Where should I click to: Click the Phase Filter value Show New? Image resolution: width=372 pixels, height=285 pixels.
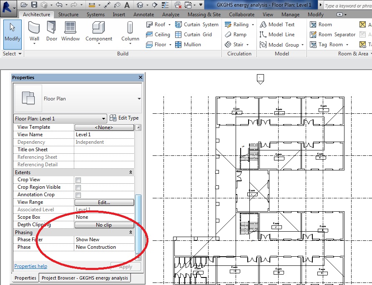coord(104,240)
